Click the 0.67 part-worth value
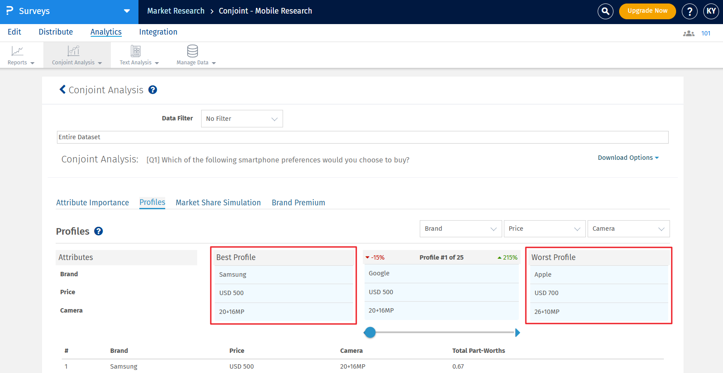The image size is (723, 373). [458, 366]
